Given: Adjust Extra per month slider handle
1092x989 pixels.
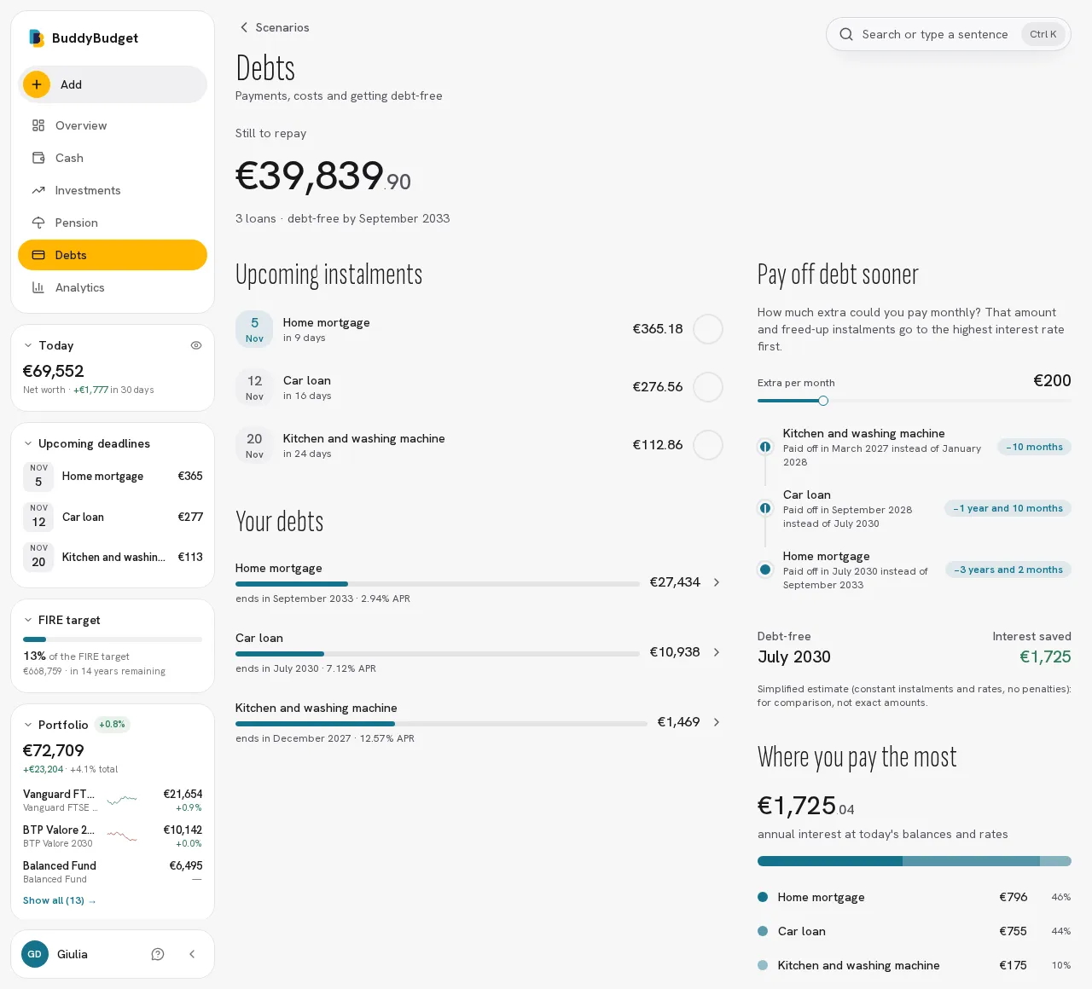Looking at the screenshot, I should (x=823, y=401).
